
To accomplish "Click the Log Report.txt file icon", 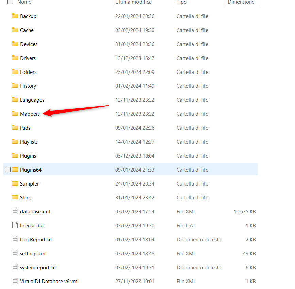I will point(15,239).
